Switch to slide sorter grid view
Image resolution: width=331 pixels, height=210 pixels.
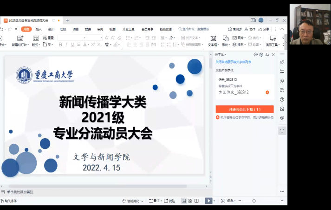[190, 201]
